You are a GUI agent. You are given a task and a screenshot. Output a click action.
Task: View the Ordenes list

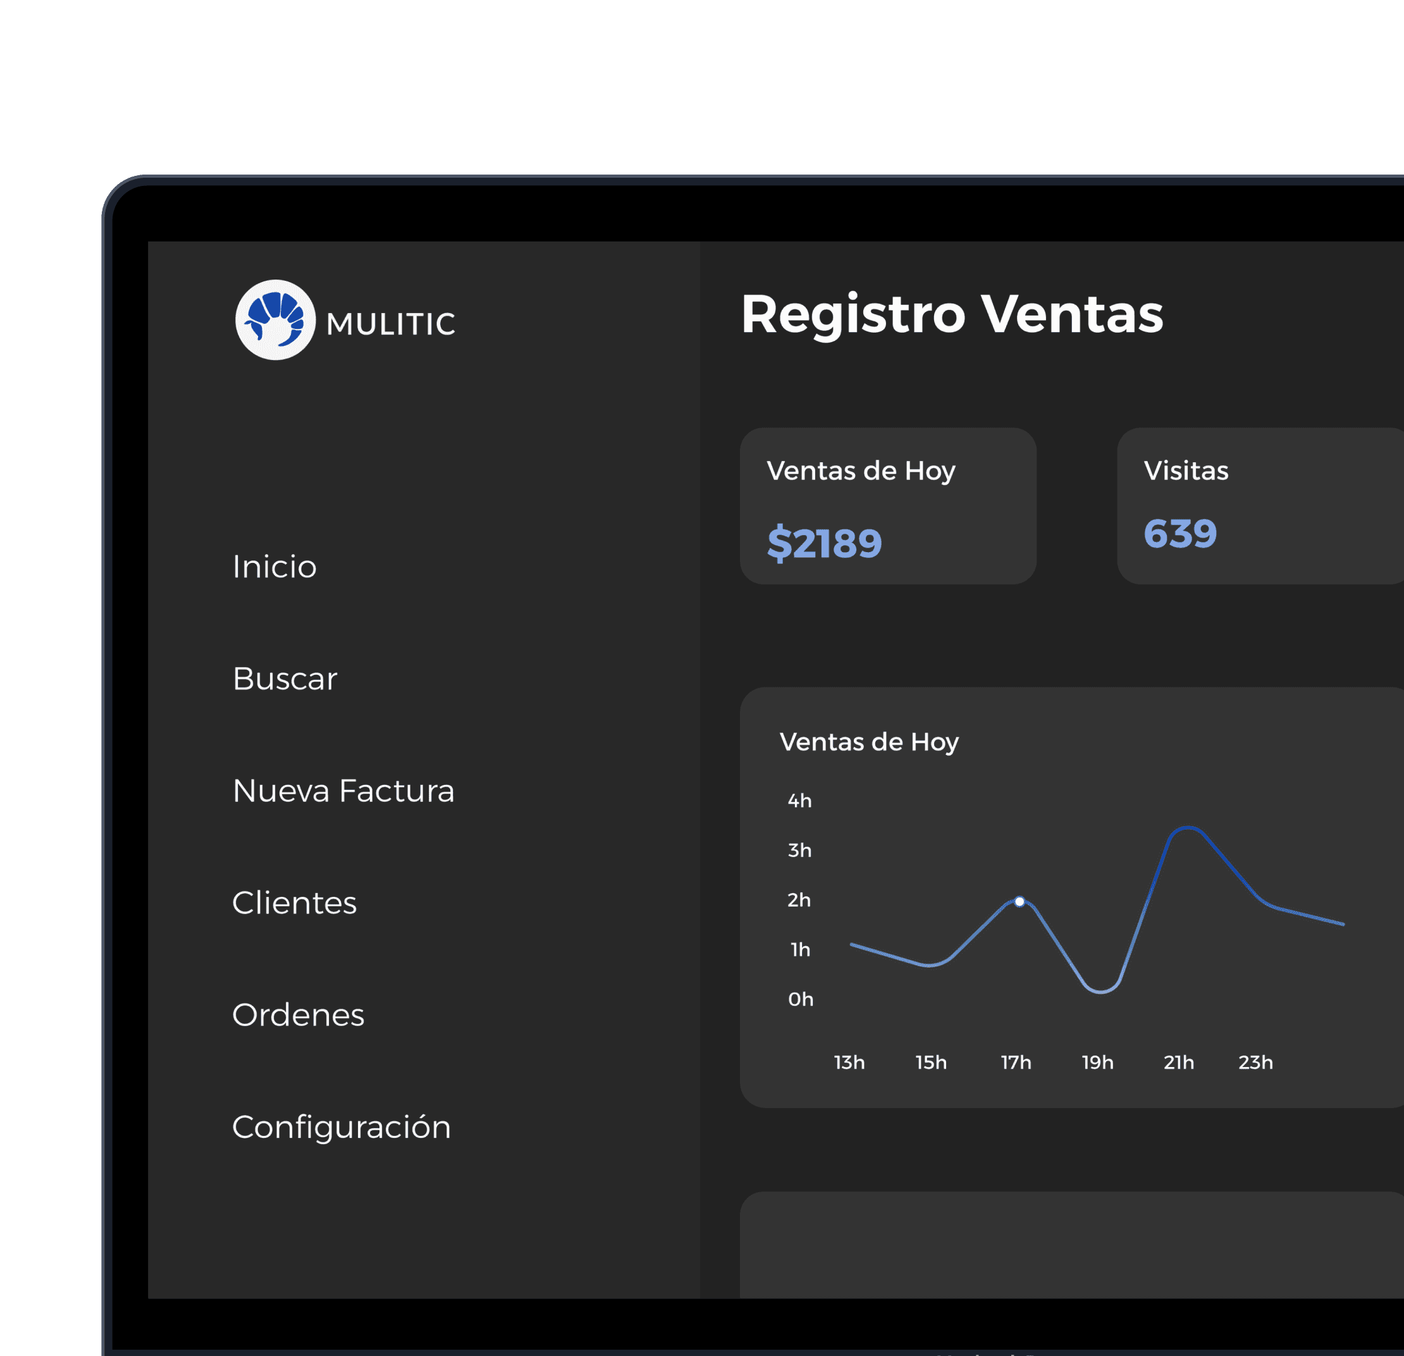[298, 1014]
